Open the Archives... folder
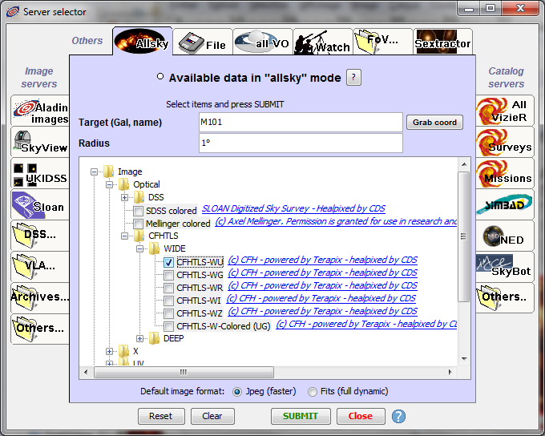The width and height of the screenshot is (545, 436). 40,298
